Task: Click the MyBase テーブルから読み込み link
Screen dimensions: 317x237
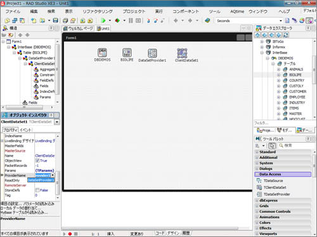Action: tap(24, 212)
